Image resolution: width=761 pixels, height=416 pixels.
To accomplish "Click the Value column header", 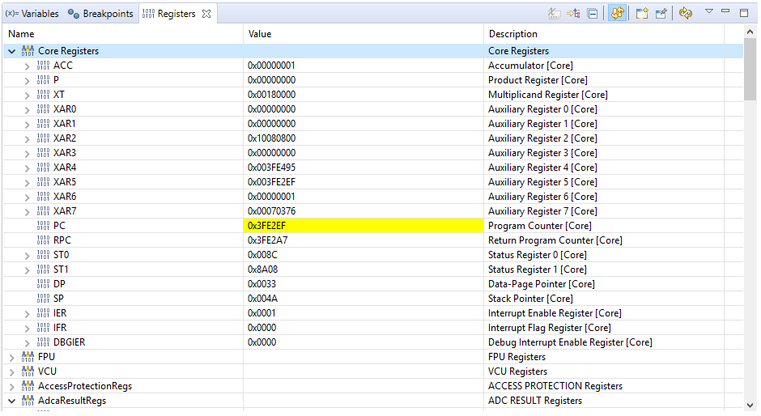I will 260,34.
